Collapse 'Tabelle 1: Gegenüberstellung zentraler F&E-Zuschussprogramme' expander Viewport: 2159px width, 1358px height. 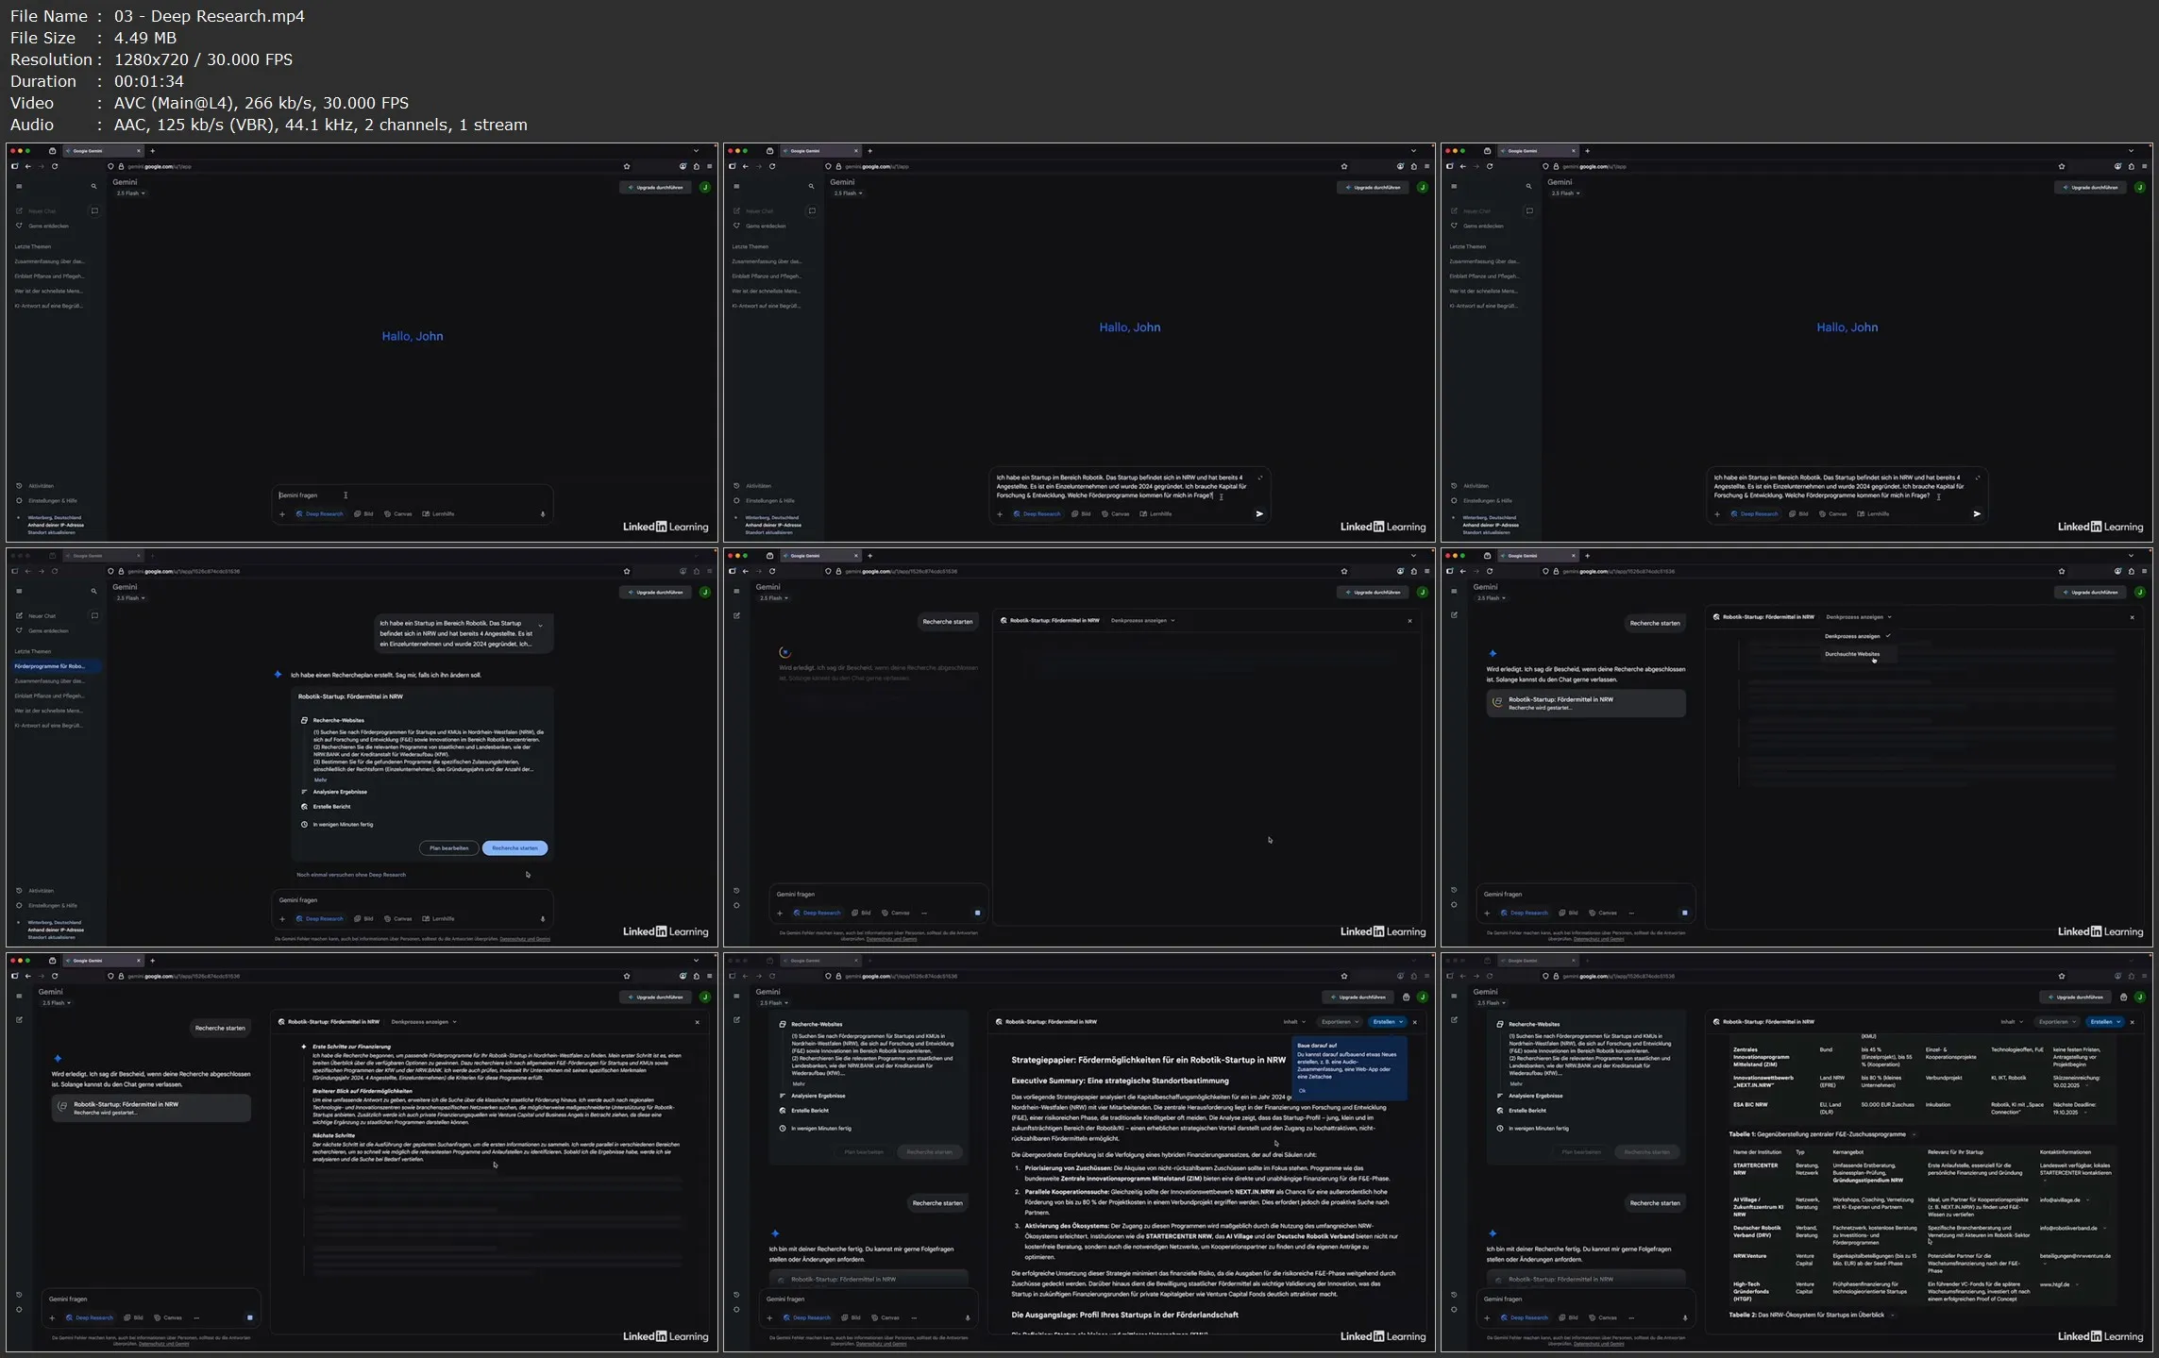pos(1914,1134)
